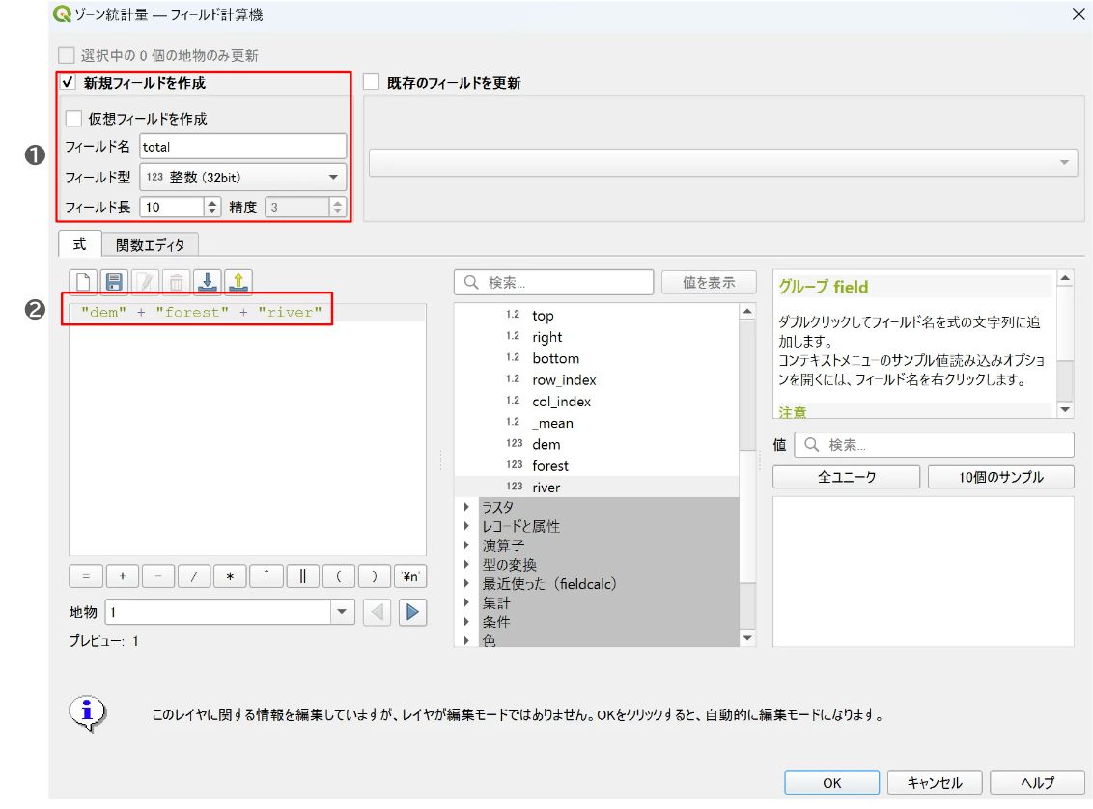Select the row_index field in the list
This screenshot has height=809, width=1093.
564,379
